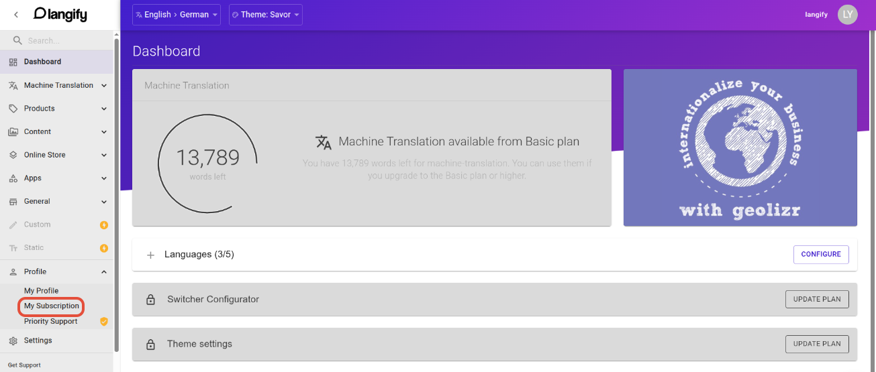The width and height of the screenshot is (876, 372).
Task: Click the Dashboard page heading
Action: [166, 51]
